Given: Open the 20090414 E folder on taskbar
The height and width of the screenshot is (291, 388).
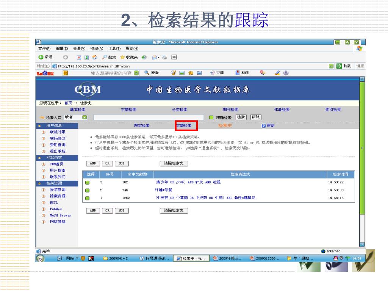Looking at the screenshot, I should (116, 258).
